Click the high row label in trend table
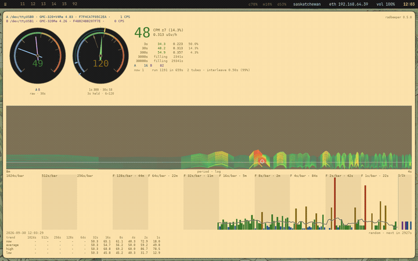This screenshot has height=261, width=418. point(10,249)
